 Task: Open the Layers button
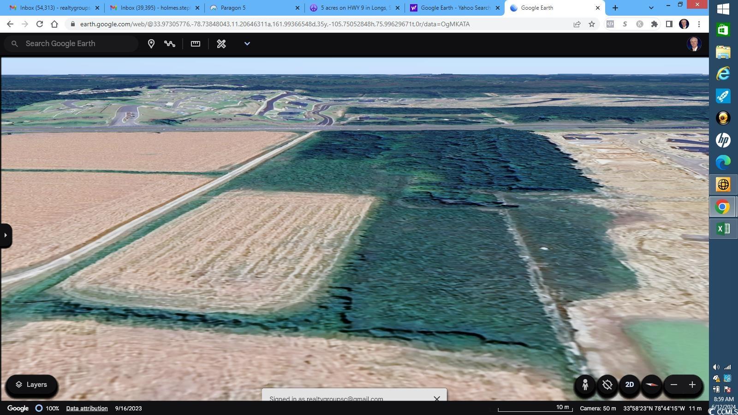pyautogui.click(x=31, y=385)
